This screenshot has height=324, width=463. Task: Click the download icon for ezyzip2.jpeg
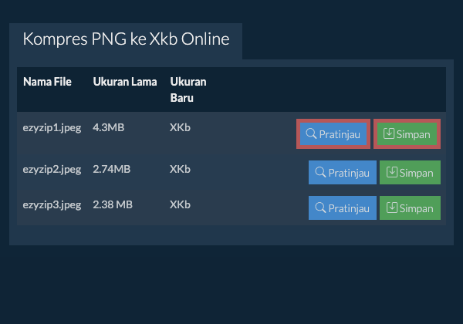tap(393, 173)
